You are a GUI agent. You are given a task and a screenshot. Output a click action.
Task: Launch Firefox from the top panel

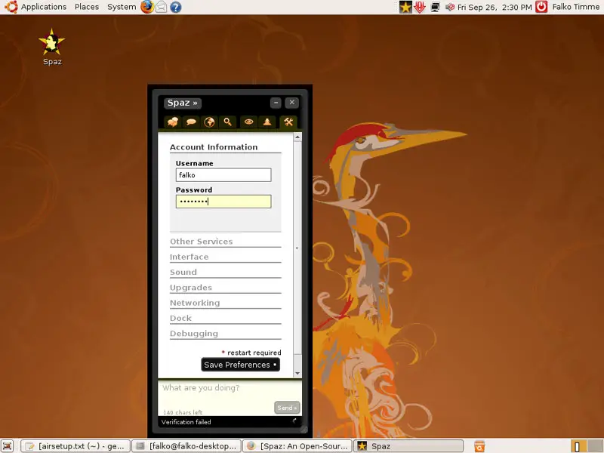pyautogui.click(x=147, y=7)
